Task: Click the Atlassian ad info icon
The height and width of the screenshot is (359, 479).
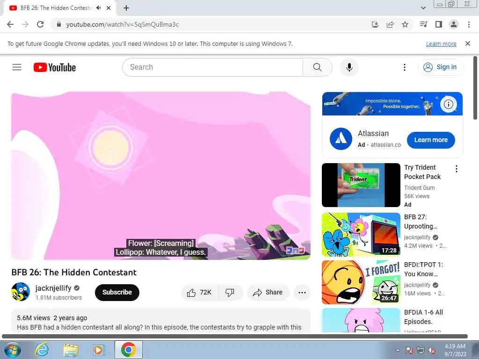Action: click(448, 104)
